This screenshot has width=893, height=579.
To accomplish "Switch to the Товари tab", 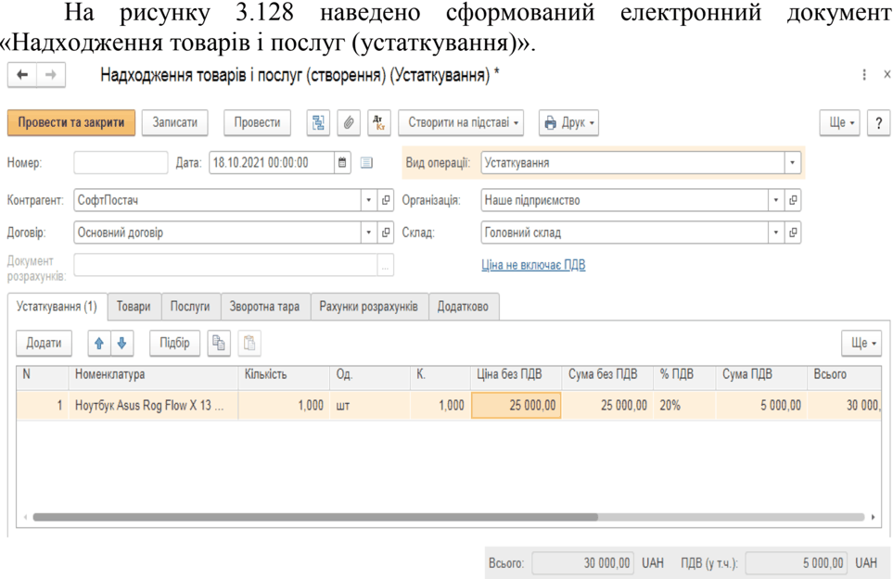I will [x=134, y=307].
